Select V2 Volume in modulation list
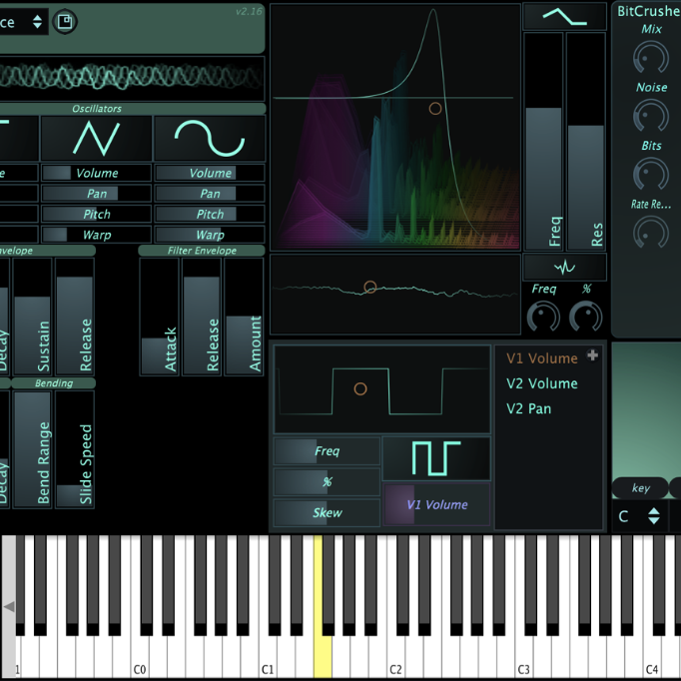 541,383
